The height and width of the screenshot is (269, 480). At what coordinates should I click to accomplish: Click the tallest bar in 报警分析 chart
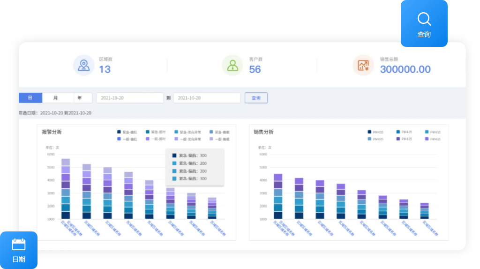coord(66,189)
